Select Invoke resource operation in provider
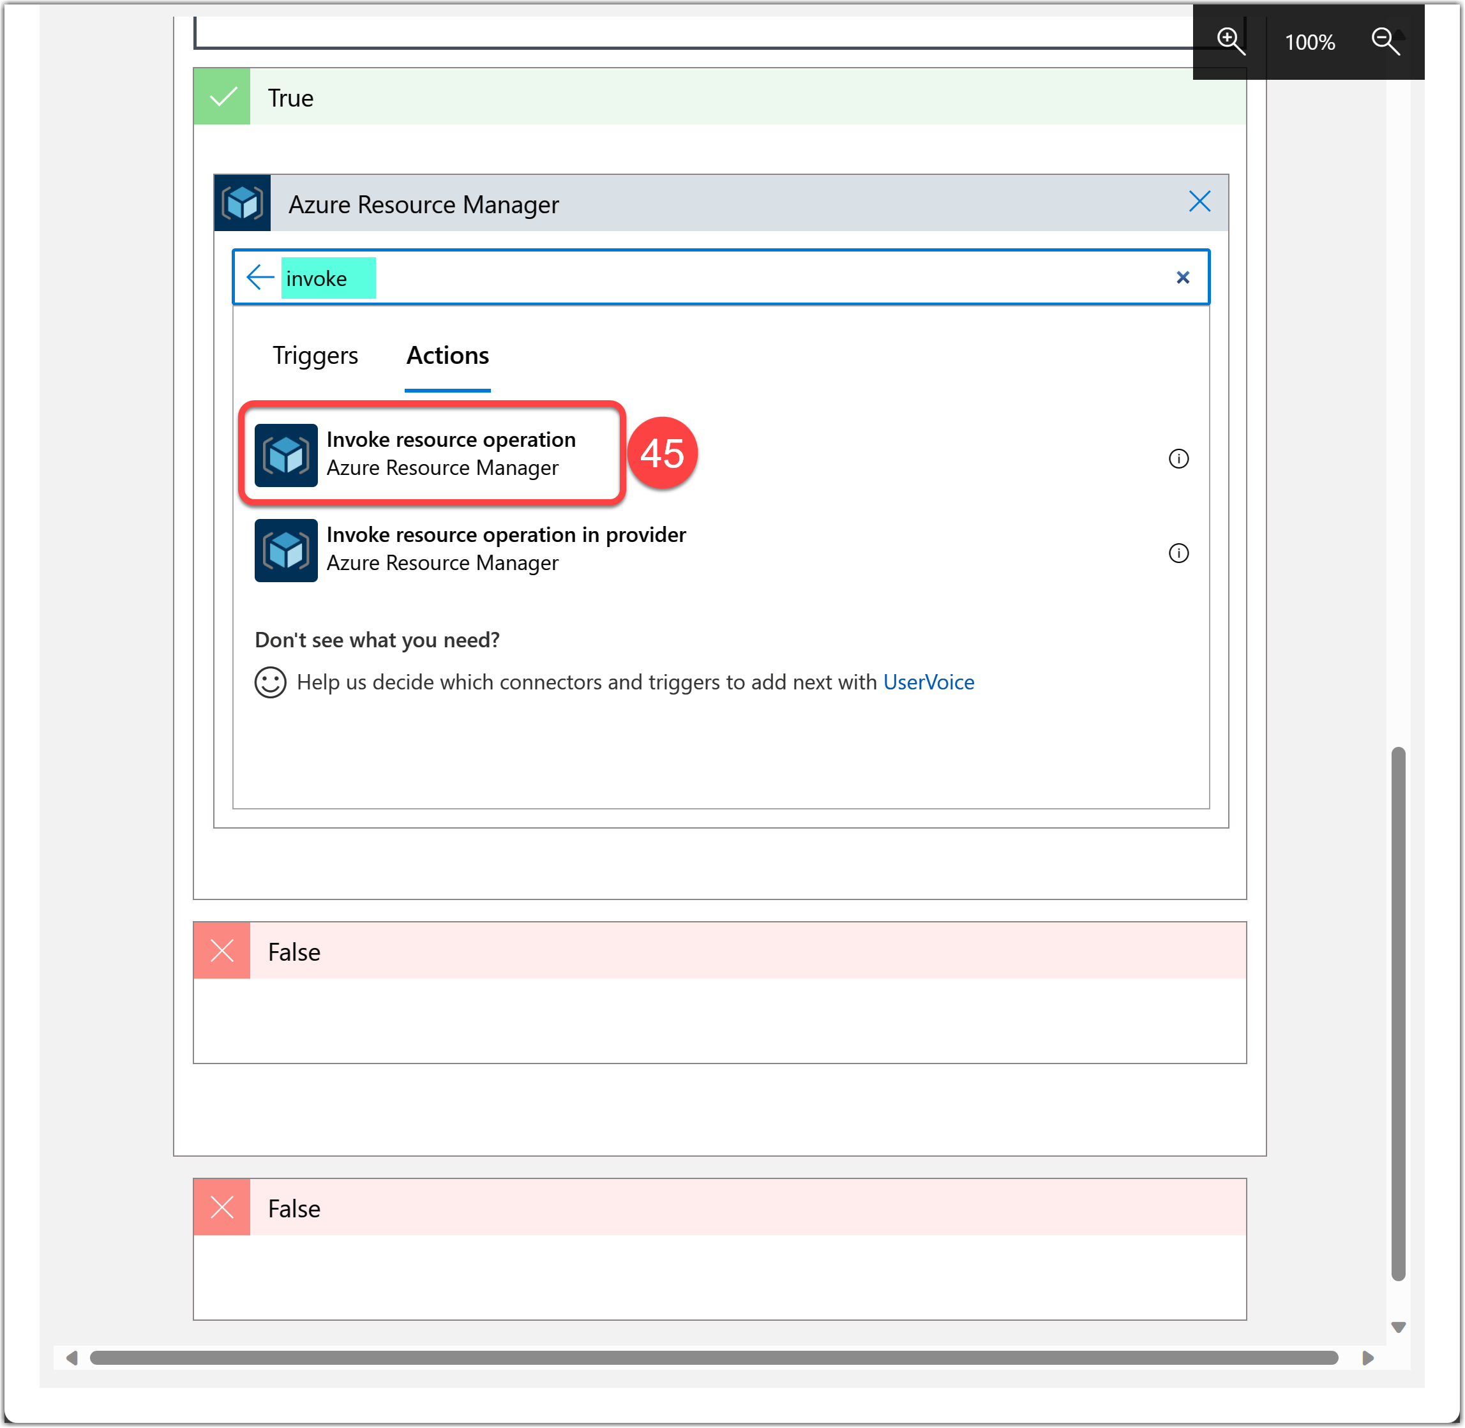Image resolution: width=1465 pixels, height=1428 pixels. [x=505, y=549]
